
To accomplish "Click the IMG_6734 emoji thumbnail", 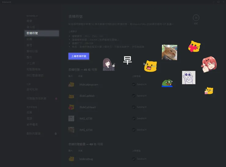I will tap(71, 130).
